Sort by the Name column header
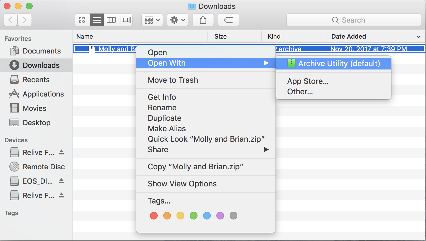 [140, 36]
